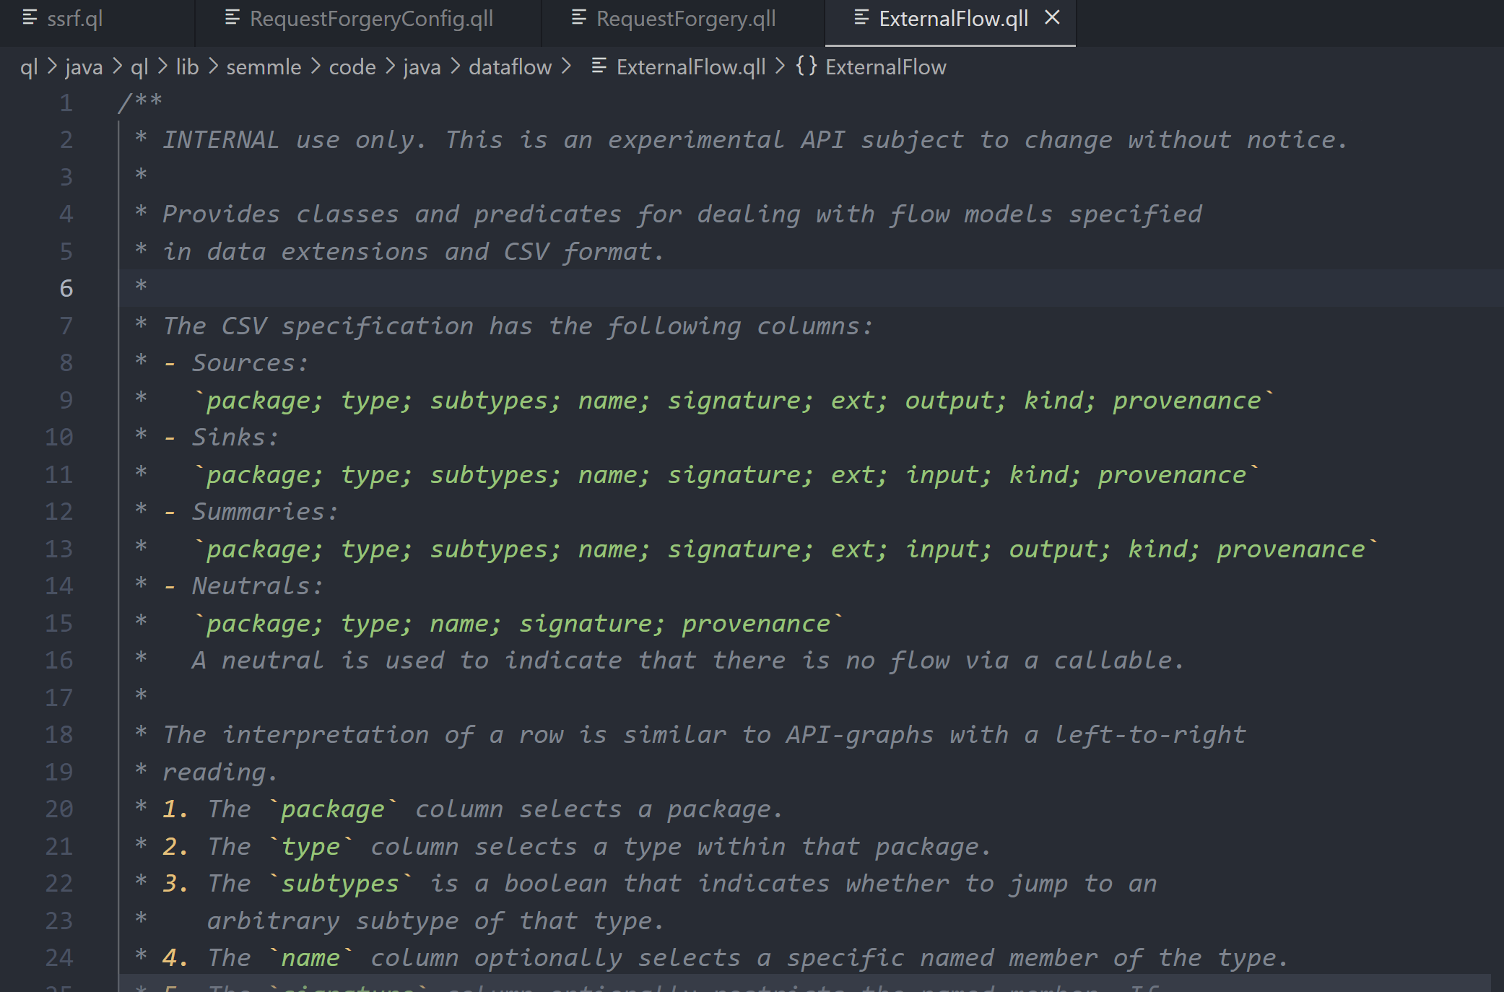Screen dimensions: 1504x992
Task: Open the ssrf.ql tab
Action: 76,17
